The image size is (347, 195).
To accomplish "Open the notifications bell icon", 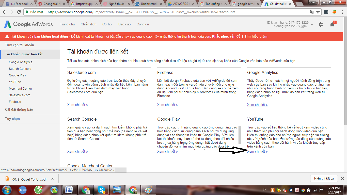I will (332, 24).
